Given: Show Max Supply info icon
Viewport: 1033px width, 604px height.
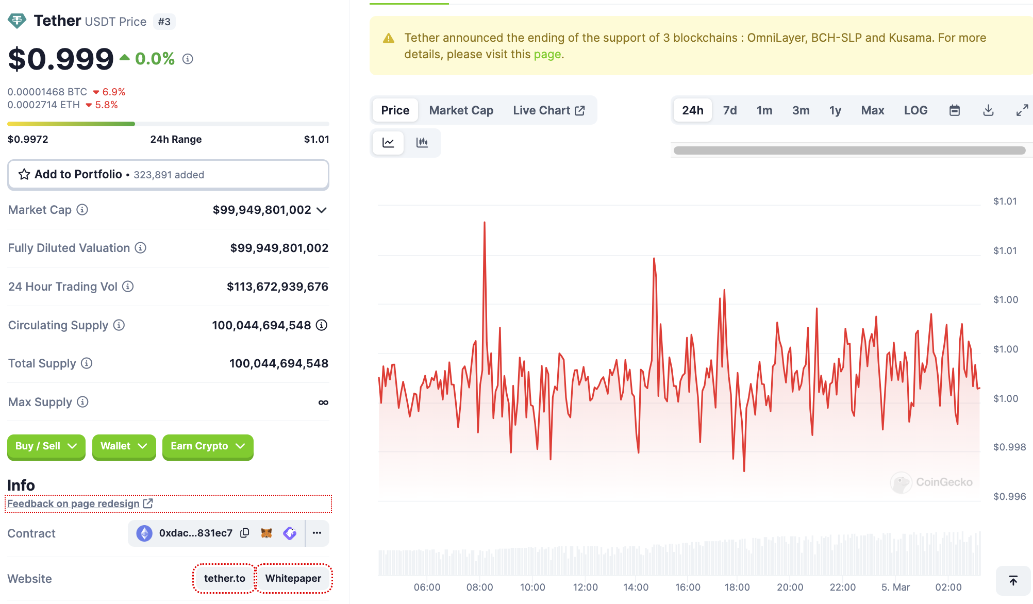Looking at the screenshot, I should pyautogui.click(x=82, y=402).
